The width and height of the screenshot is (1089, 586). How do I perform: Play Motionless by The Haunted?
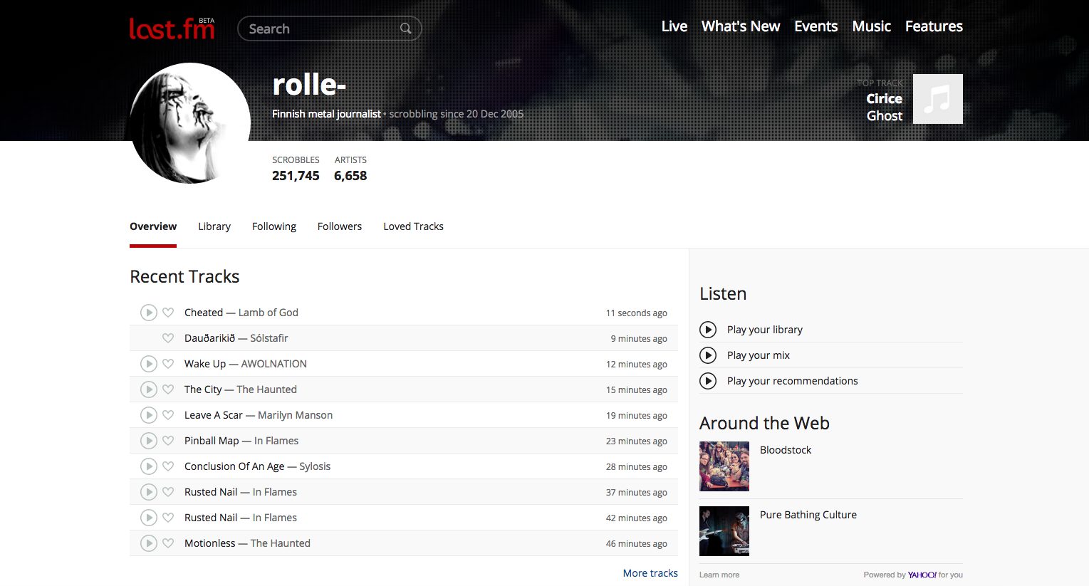tap(148, 543)
